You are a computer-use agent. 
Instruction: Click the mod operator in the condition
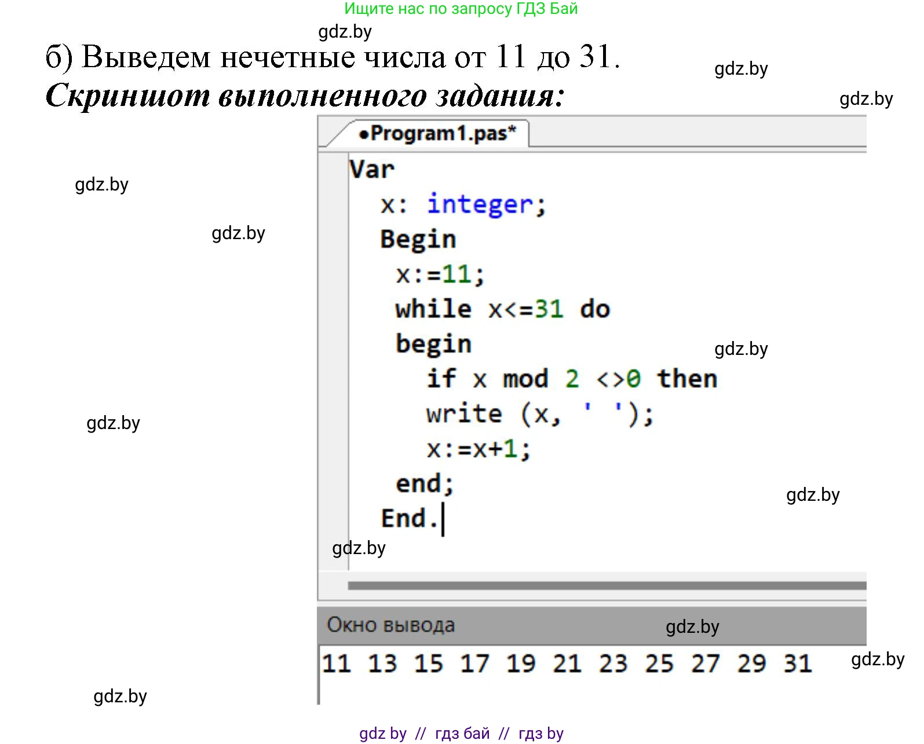525,379
